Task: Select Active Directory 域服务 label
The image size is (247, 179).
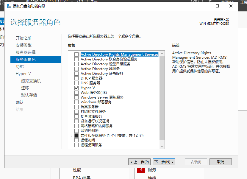Action: coord(100,69)
